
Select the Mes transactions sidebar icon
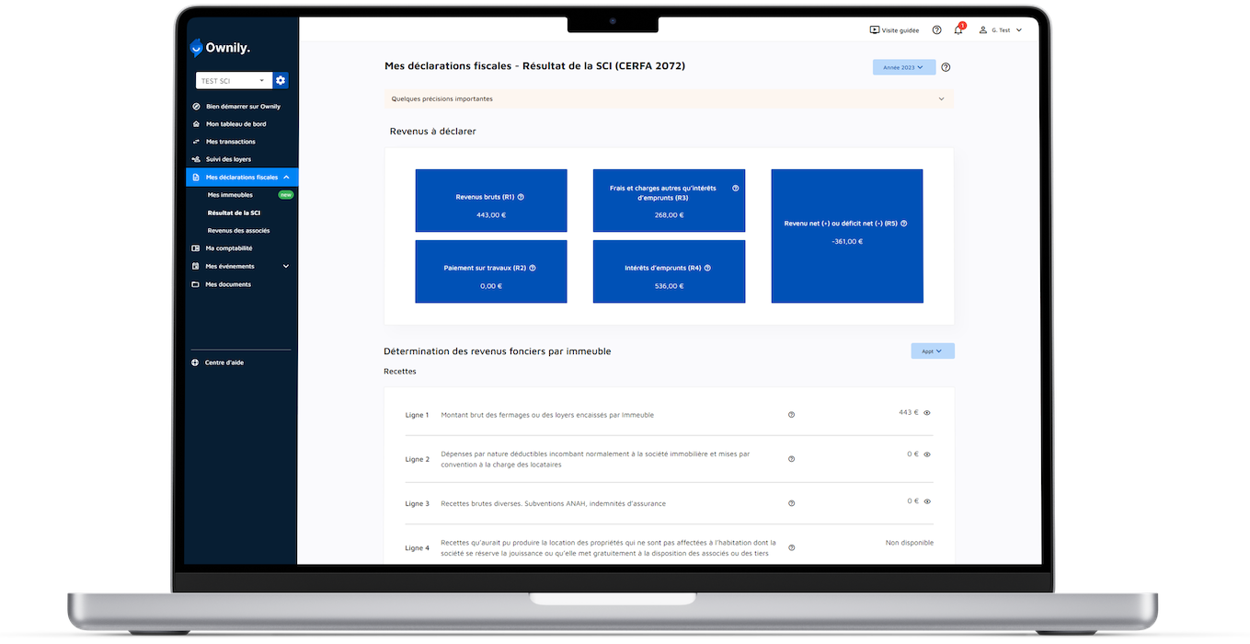[196, 141]
